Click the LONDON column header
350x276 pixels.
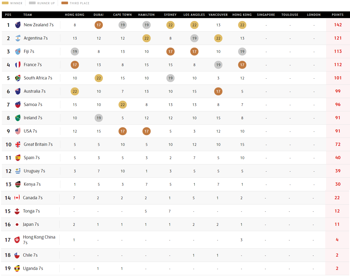coord(314,15)
